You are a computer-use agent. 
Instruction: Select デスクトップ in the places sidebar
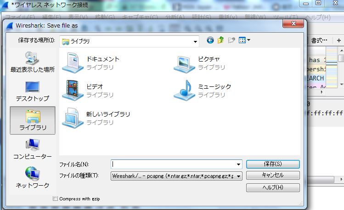pyautogui.click(x=33, y=91)
